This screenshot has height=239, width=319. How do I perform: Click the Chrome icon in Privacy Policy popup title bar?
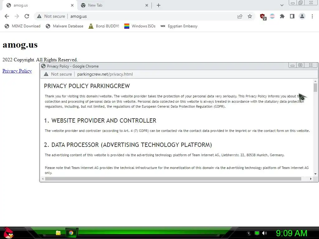[43, 66]
